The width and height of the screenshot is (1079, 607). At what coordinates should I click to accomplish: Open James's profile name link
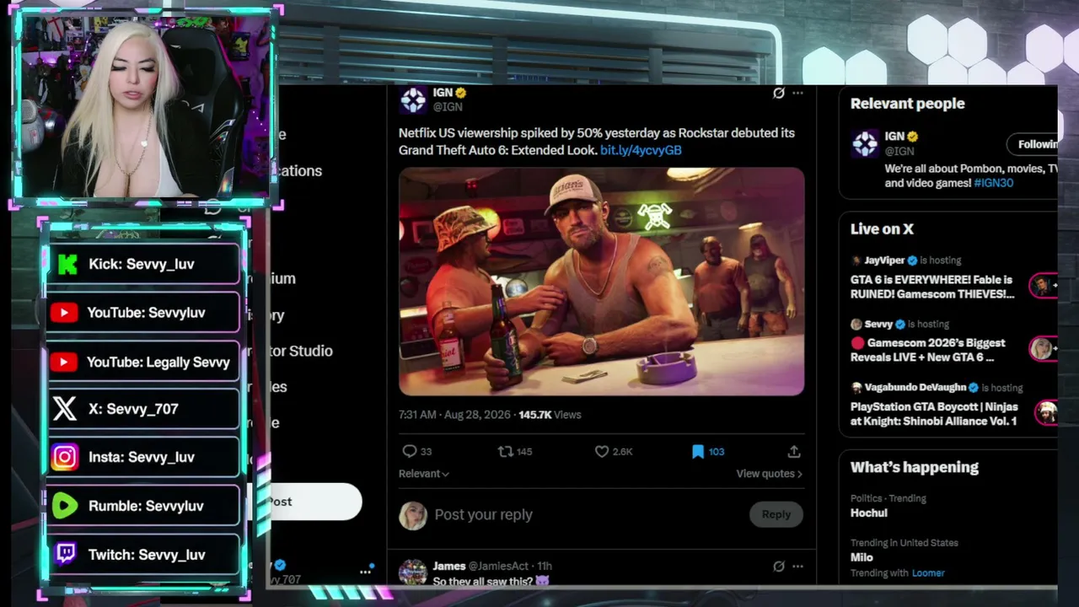coord(449,566)
